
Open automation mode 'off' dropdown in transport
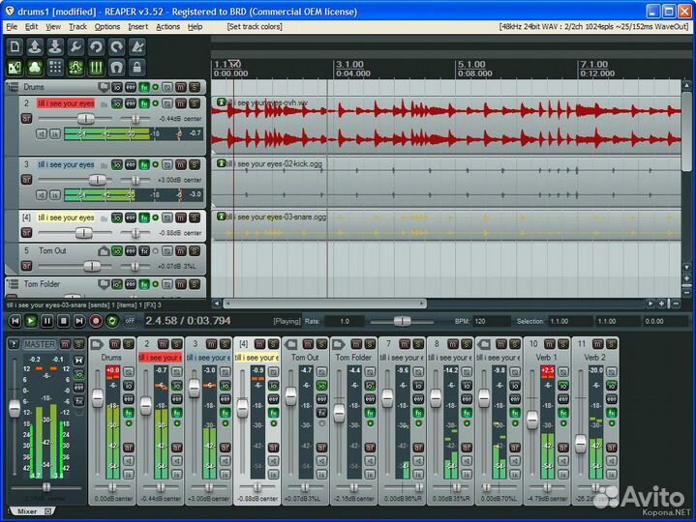click(x=130, y=321)
